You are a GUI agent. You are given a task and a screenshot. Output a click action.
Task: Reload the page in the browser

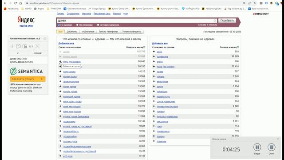coord(16,3)
